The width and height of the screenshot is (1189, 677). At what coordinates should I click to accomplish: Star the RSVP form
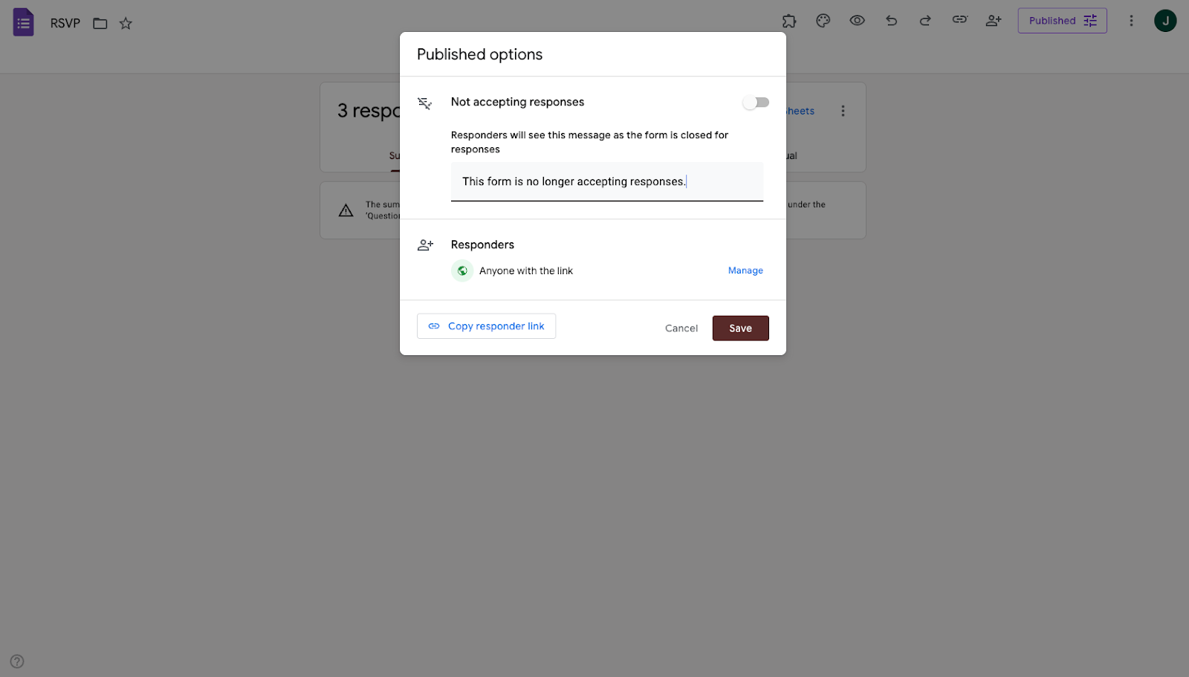tap(126, 23)
